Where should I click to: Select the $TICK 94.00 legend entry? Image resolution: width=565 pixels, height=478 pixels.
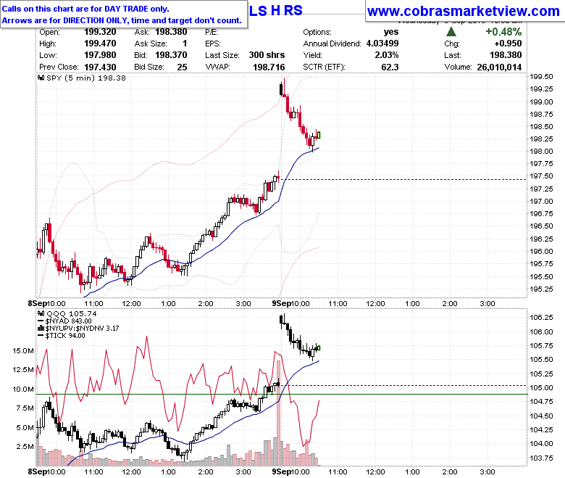click(x=65, y=336)
